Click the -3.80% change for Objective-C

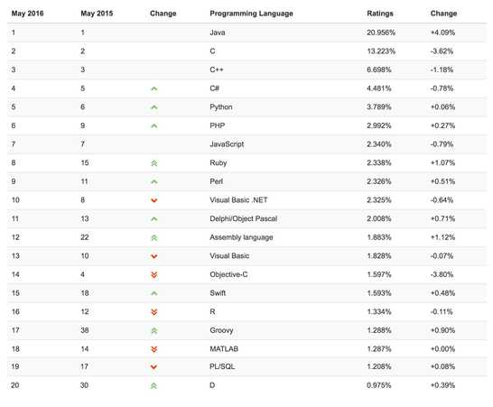[442, 274]
